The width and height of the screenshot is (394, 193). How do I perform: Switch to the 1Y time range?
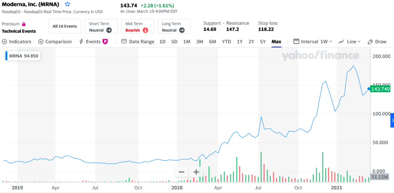[x=240, y=41]
